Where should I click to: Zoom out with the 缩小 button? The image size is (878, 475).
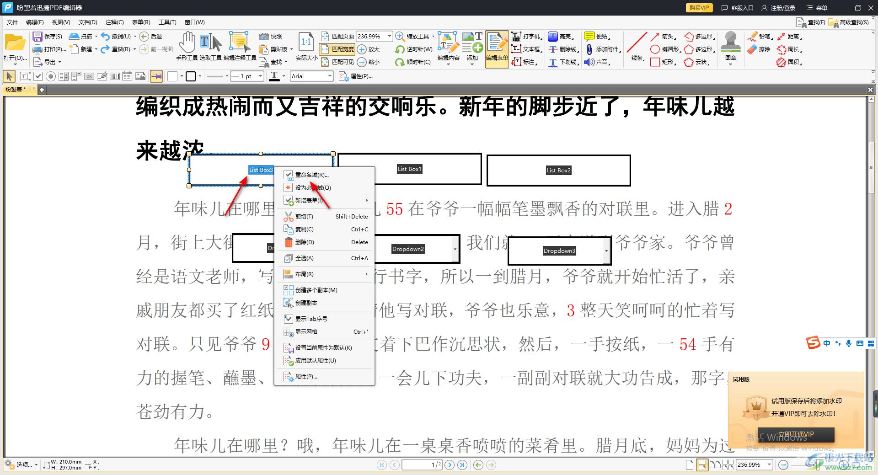(369, 62)
